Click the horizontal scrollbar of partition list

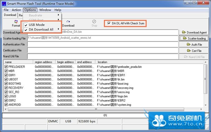point(96,109)
